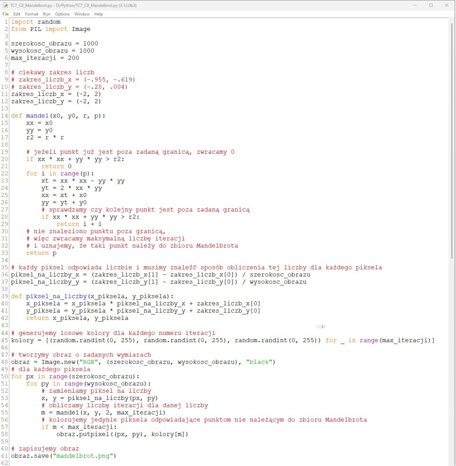Screen dimensions: 456x466
Task: Click 'for px in range(szerokosc_obrazu):' line
Action: pyautogui.click(x=75, y=376)
